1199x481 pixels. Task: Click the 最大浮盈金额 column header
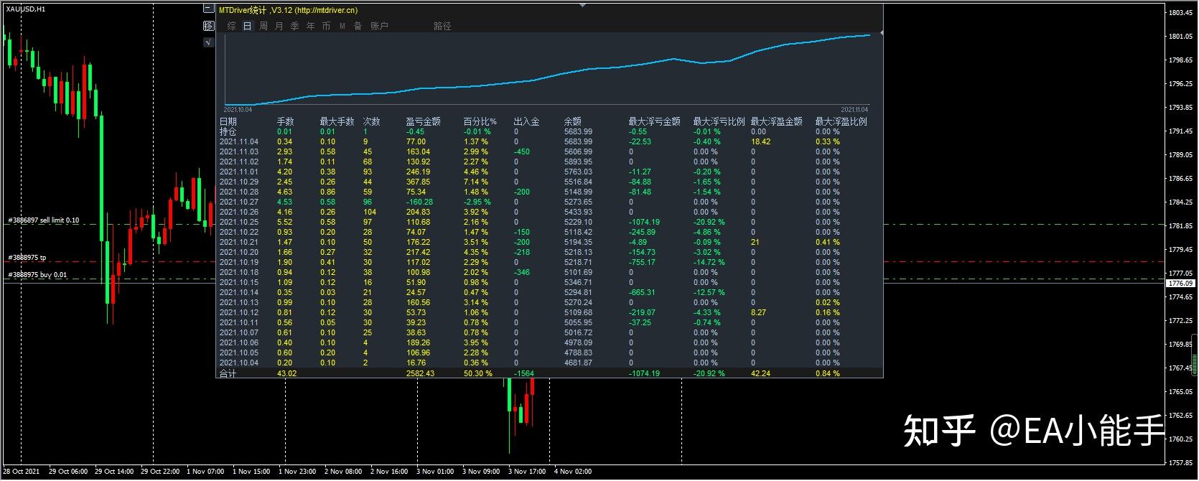coord(776,121)
